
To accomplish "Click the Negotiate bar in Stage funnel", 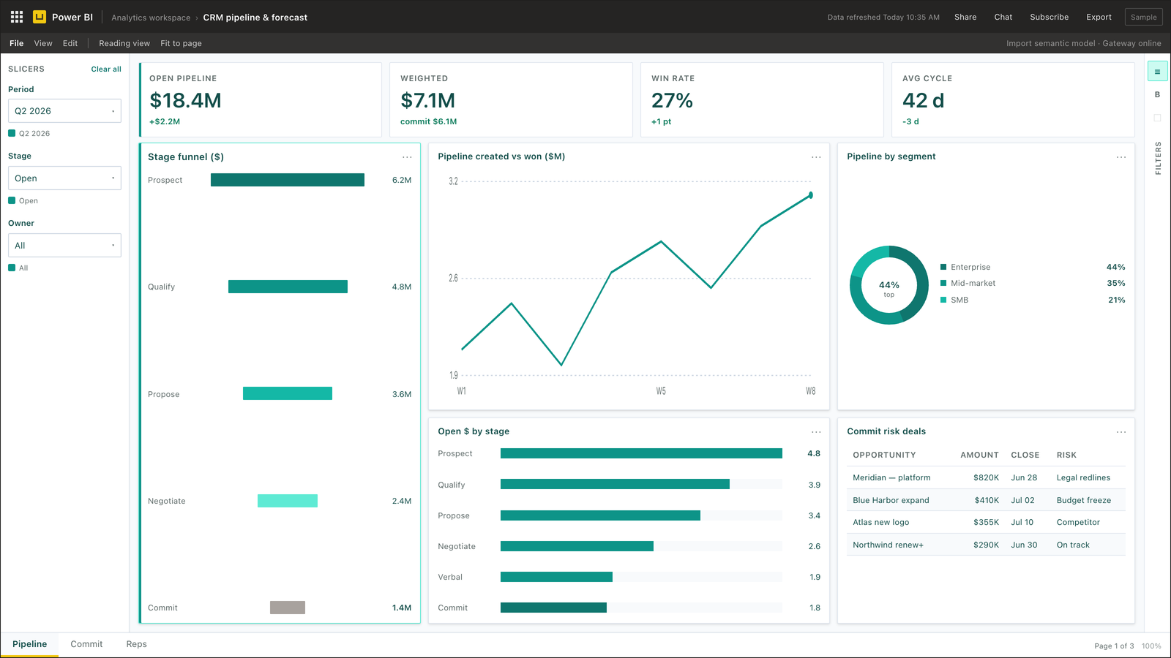I will [288, 501].
